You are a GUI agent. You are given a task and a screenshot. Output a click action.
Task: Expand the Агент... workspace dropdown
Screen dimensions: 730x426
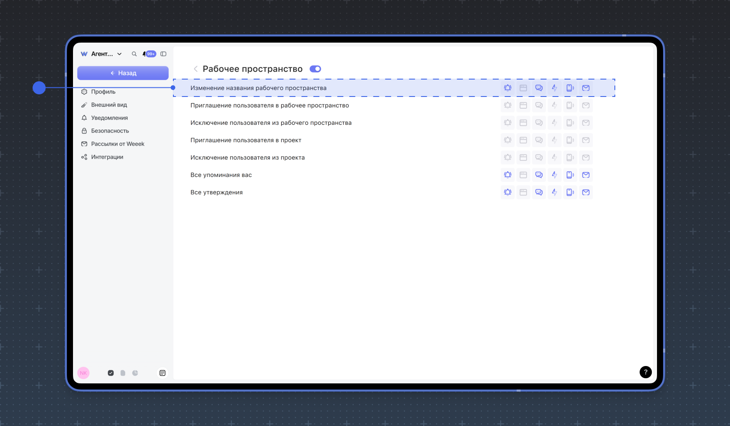(x=119, y=54)
